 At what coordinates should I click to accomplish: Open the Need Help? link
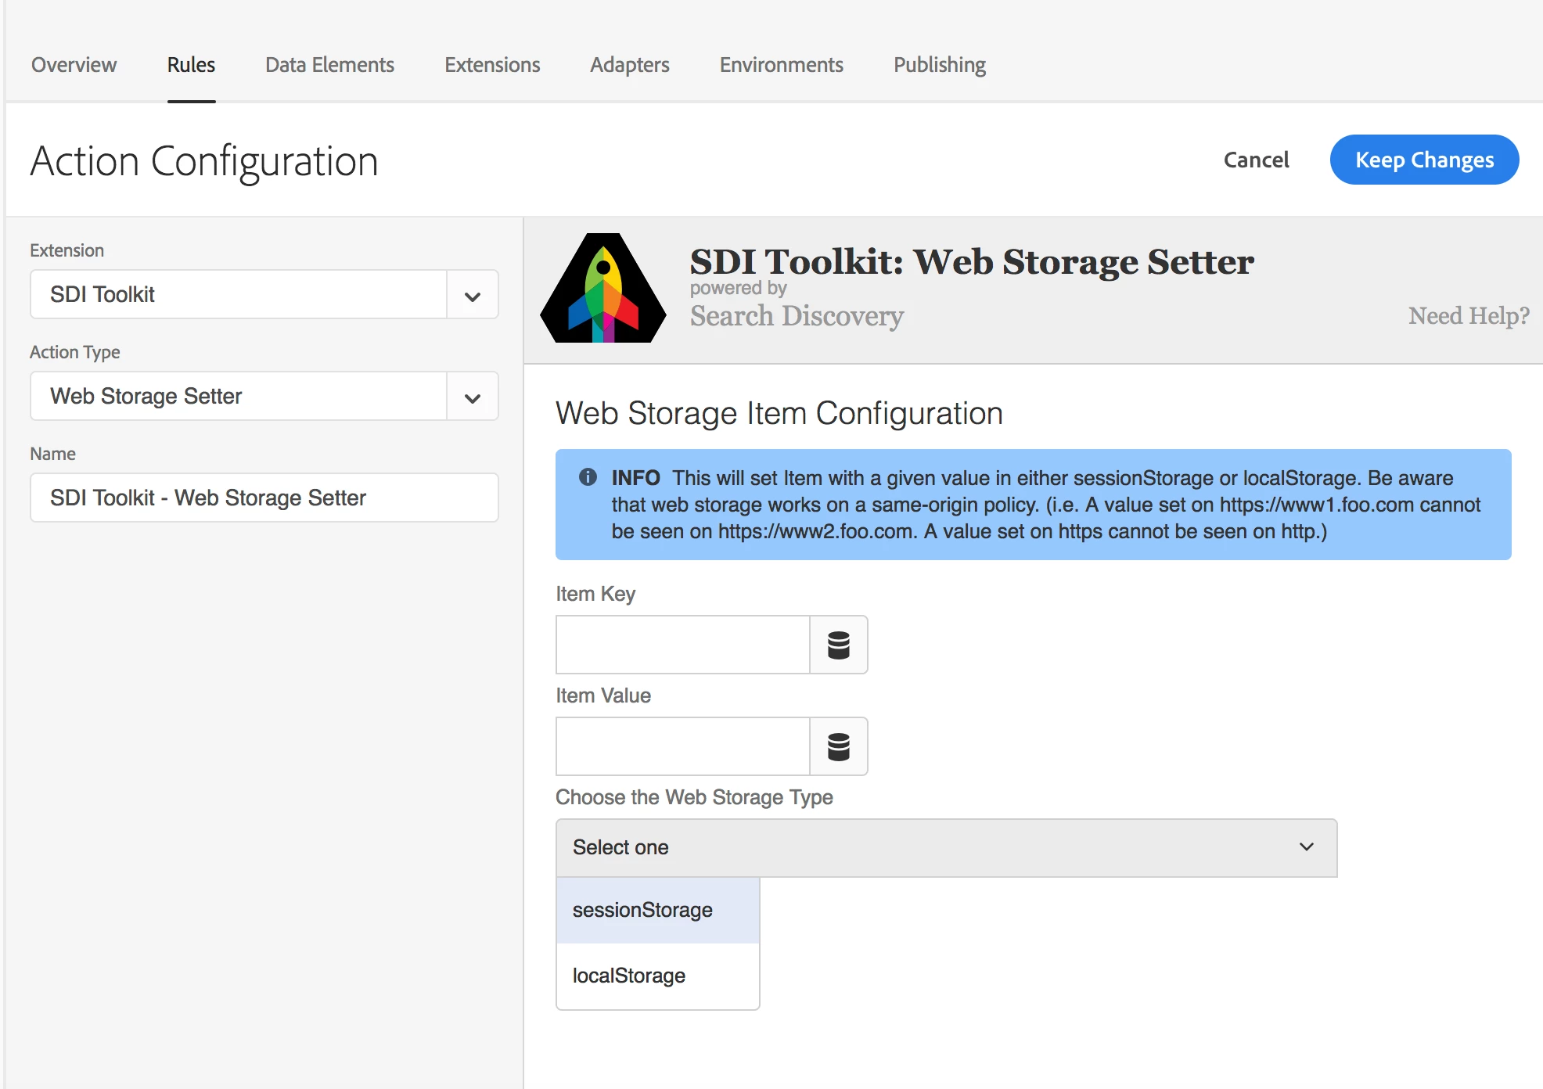(x=1468, y=316)
